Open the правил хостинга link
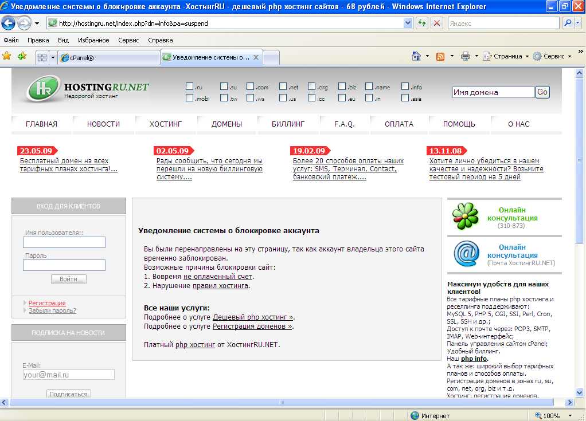586x421 pixels. tap(220, 286)
